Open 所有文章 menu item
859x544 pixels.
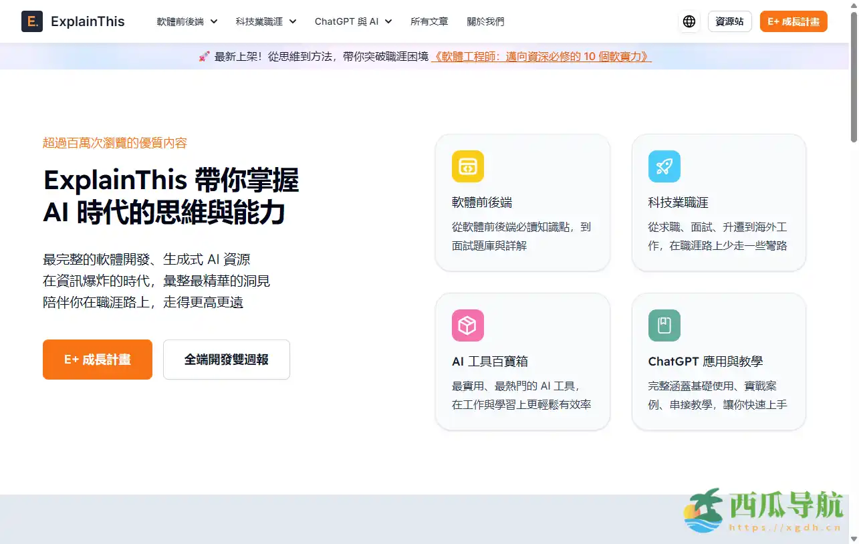tap(429, 21)
